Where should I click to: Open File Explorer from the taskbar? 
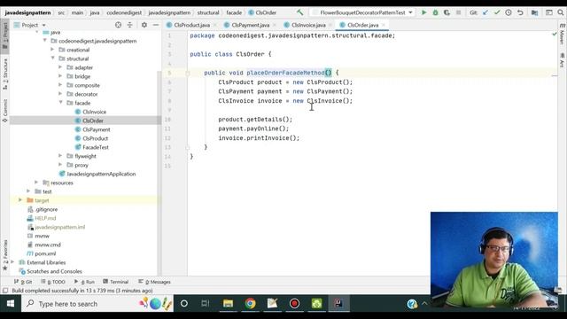click(228, 303)
